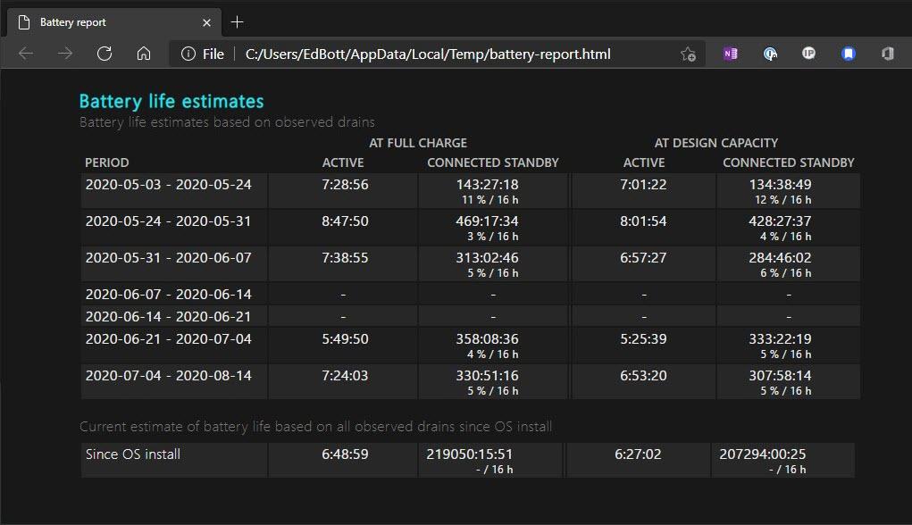912x525 pixels.
Task: Add this page to favorites with the star icon
Action: [x=688, y=54]
